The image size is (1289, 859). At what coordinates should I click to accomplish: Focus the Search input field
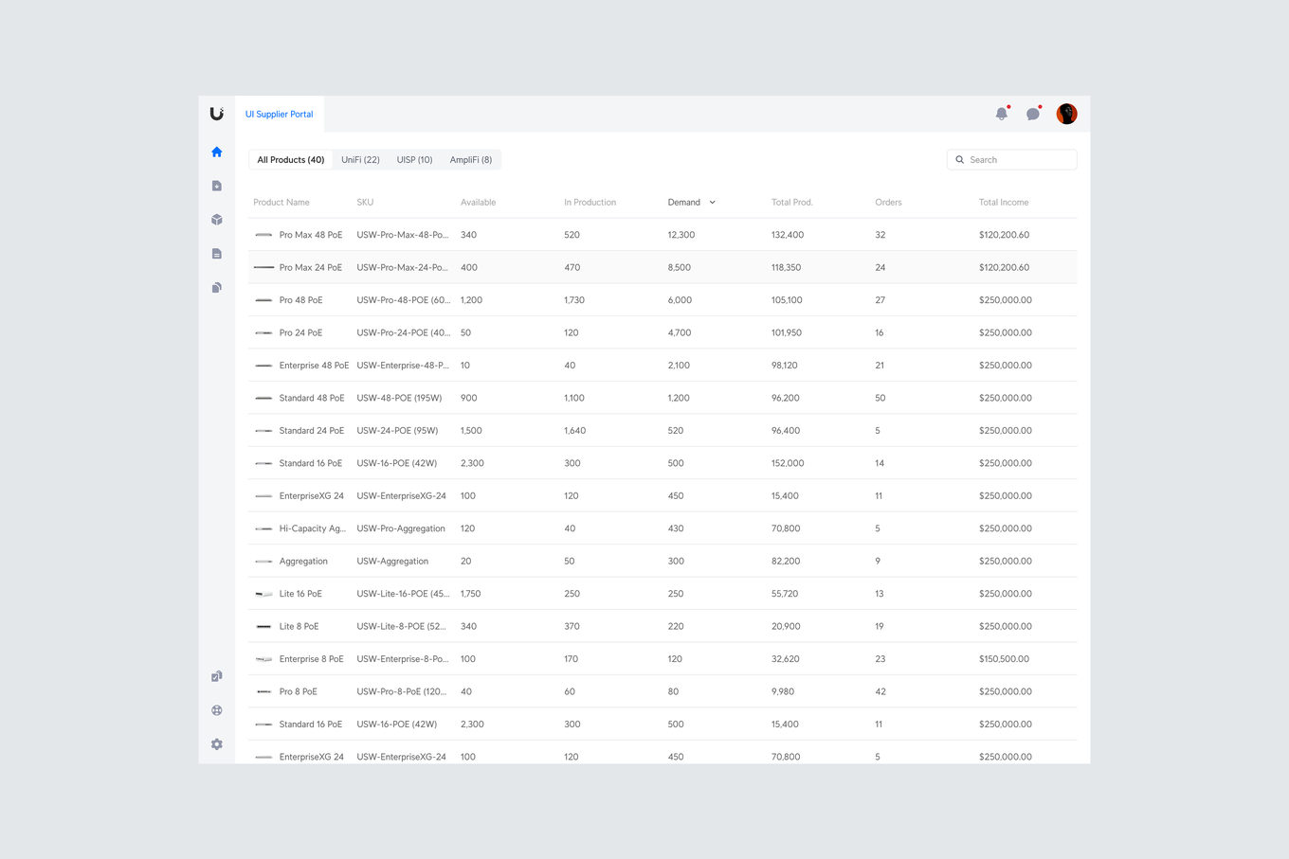tap(1012, 160)
